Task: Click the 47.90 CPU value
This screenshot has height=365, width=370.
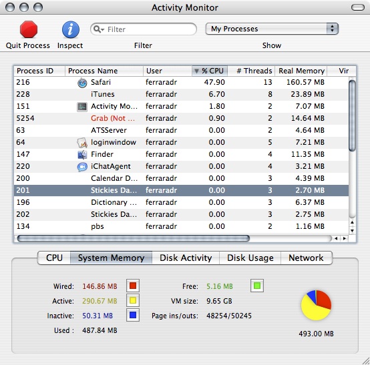Action: (x=214, y=82)
